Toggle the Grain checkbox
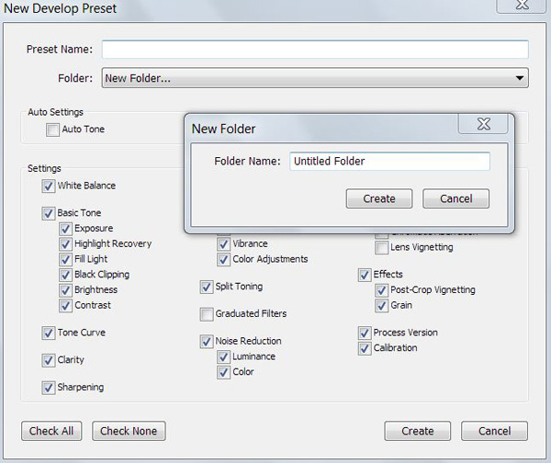This screenshot has height=463, width=551. point(382,306)
